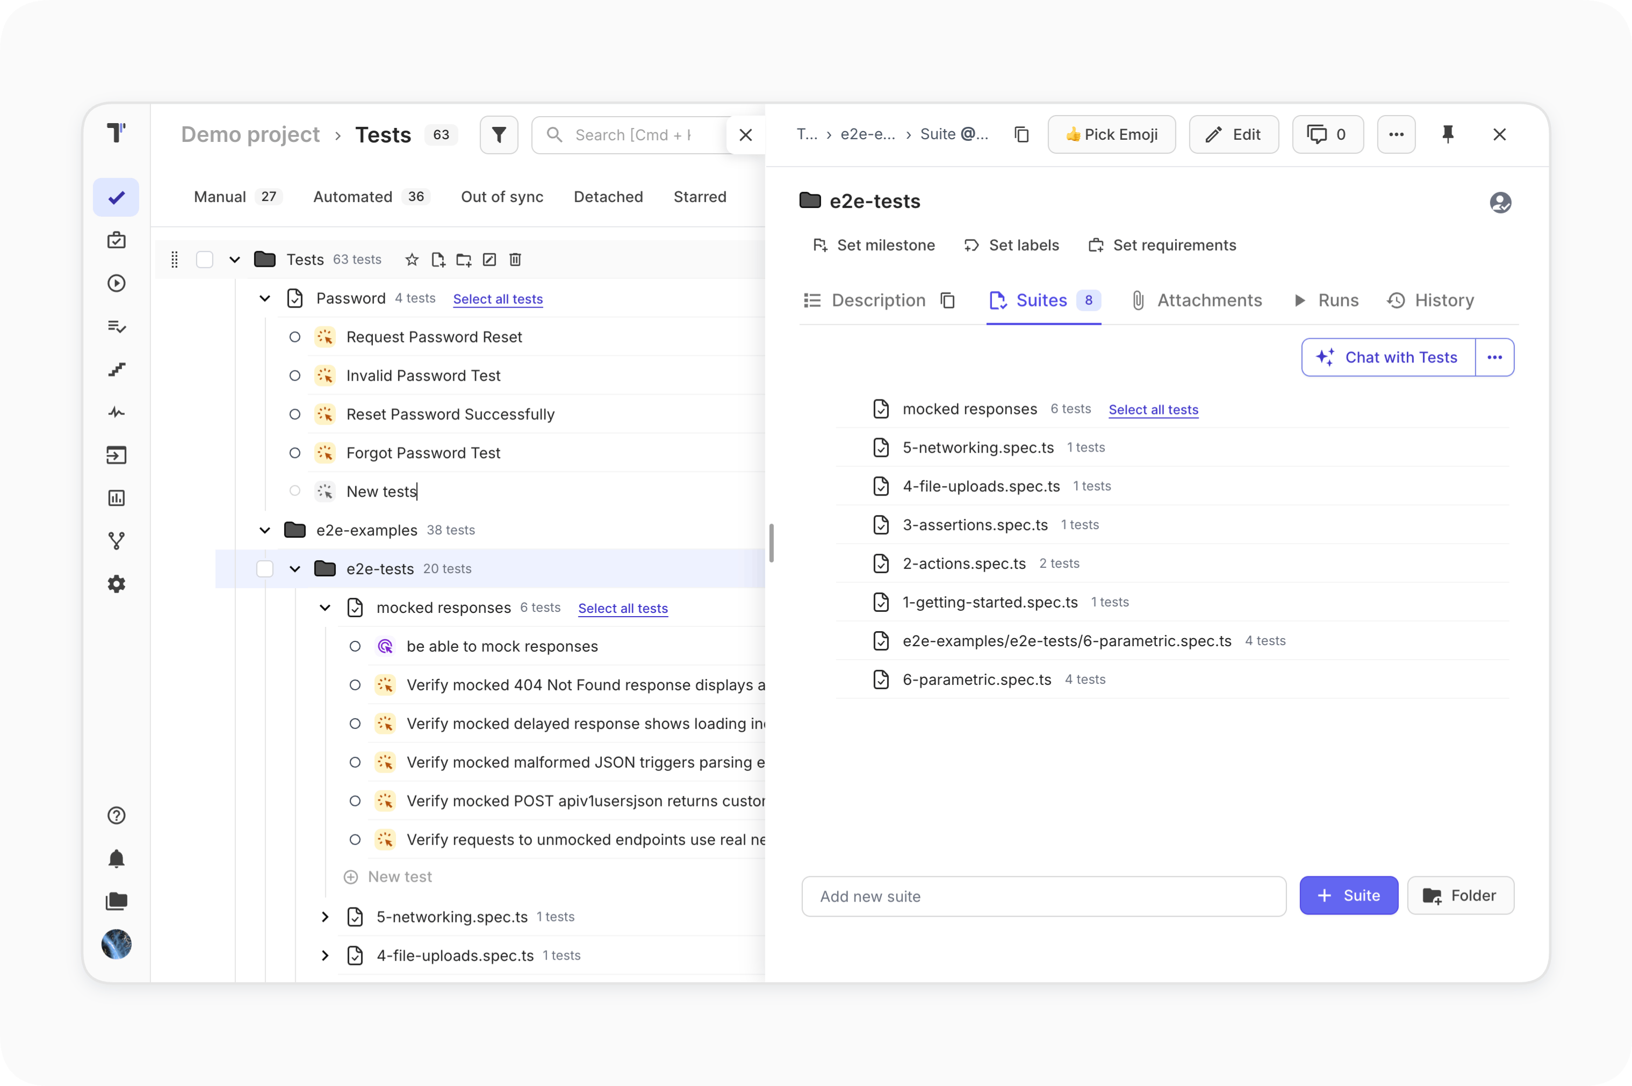The width and height of the screenshot is (1632, 1086).
Task: Open more options beside Chat with Tests
Action: [x=1495, y=358]
